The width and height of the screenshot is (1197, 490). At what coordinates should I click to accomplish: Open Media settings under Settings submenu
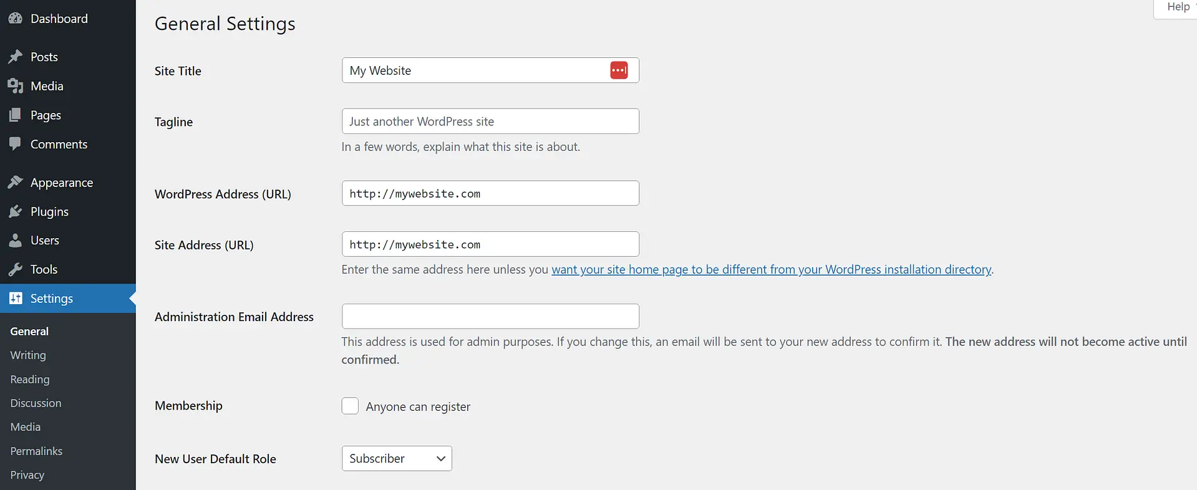point(26,426)
